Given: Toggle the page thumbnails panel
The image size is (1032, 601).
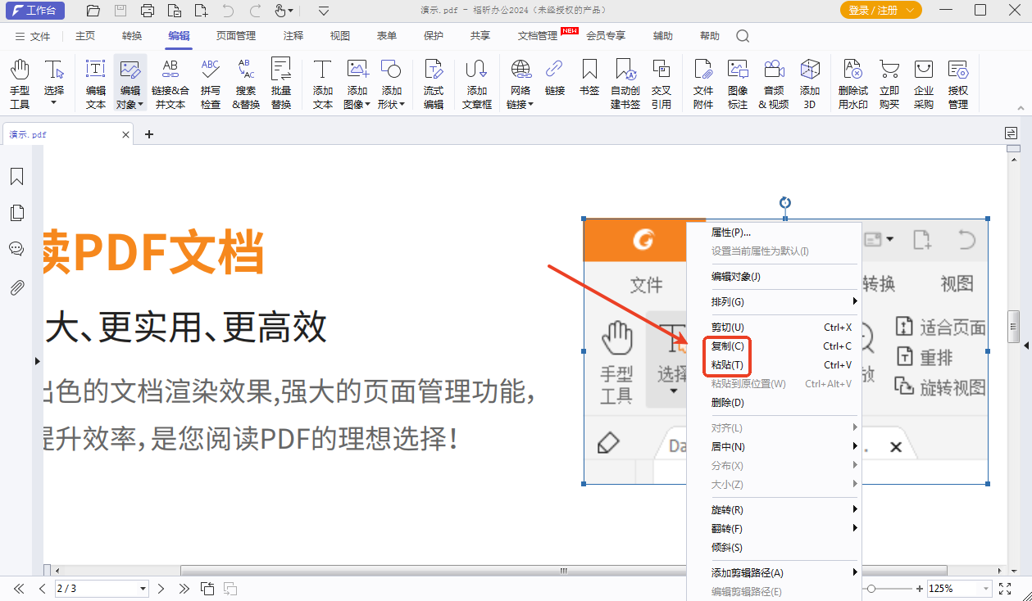Looking at the screenshot, I should pos(16,212).
